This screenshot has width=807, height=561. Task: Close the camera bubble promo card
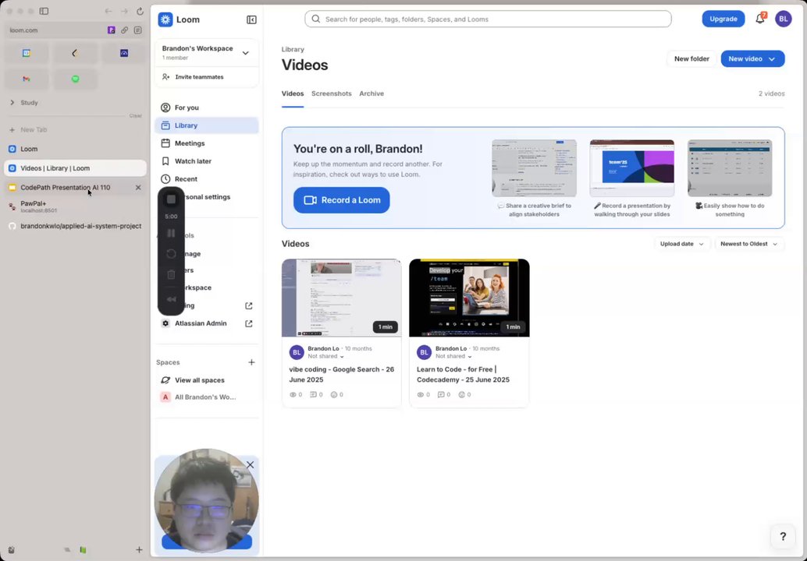click(x=250, y=465)
